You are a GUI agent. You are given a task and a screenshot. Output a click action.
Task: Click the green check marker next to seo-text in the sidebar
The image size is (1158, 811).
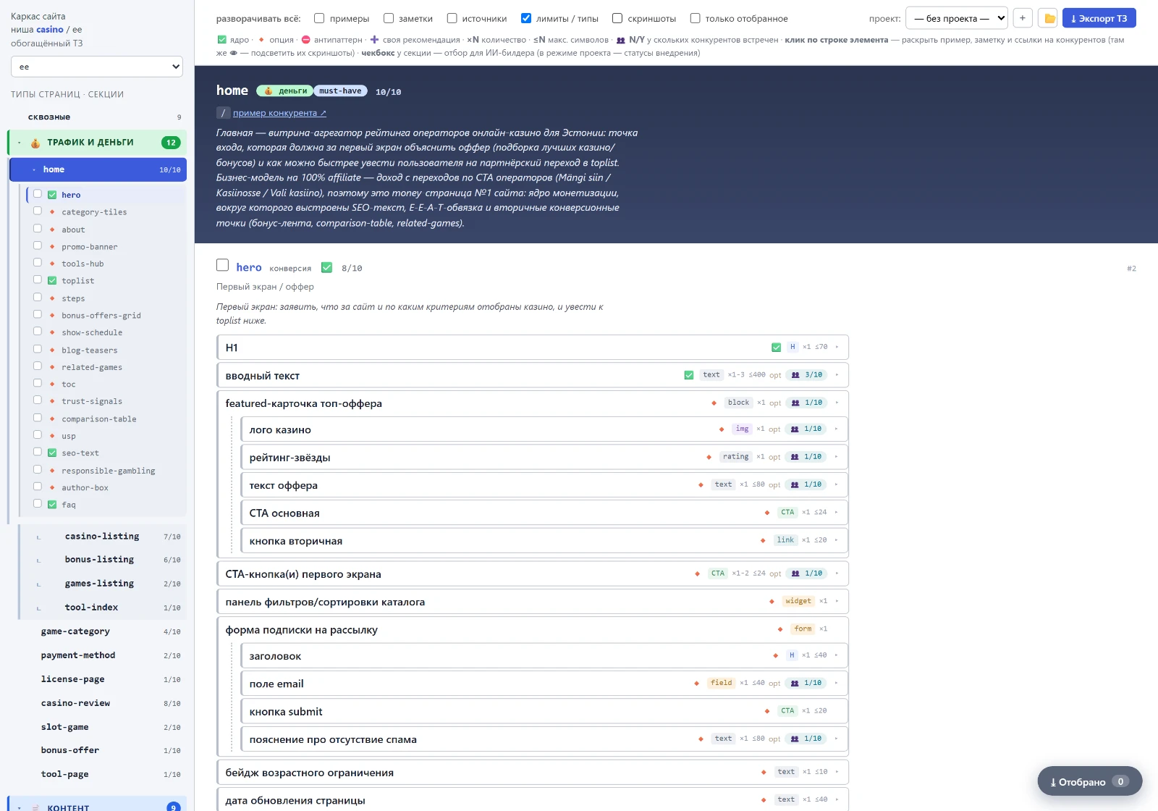coord(52,453)
